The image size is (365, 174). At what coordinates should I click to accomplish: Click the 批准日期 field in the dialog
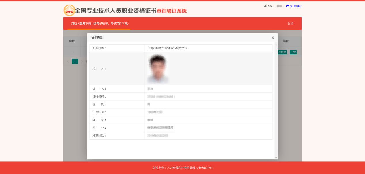coord(157,135)
